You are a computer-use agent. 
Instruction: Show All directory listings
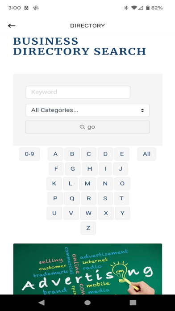[x=147, y=154]
